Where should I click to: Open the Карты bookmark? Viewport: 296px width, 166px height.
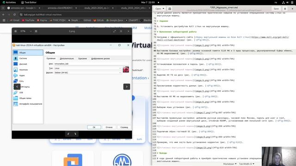click(42, 20)
